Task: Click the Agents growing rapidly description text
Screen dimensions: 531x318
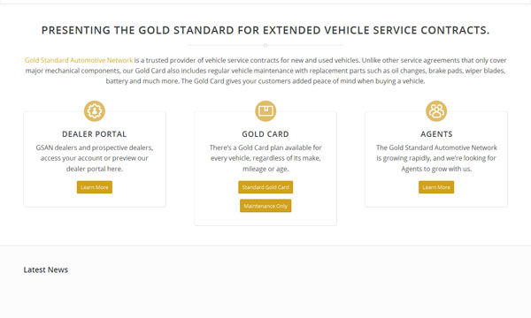Action: pos(436,158)
